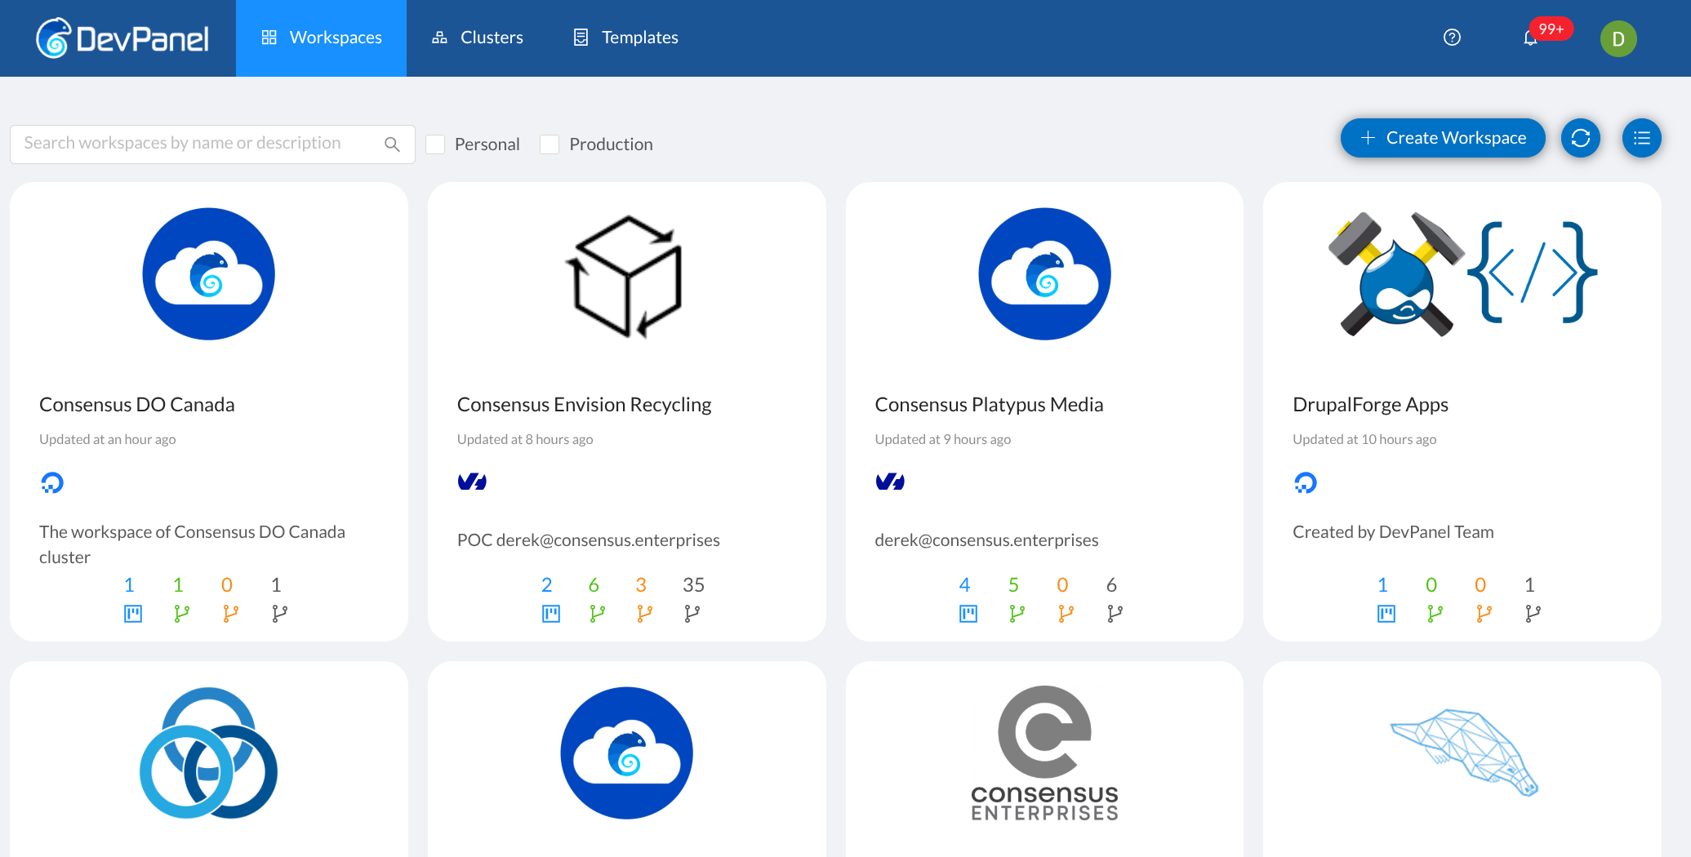Click orange branch icon on Consensus Envision Recycling
The width and height of the screenshot is (1691, 857).
[644, 613]
